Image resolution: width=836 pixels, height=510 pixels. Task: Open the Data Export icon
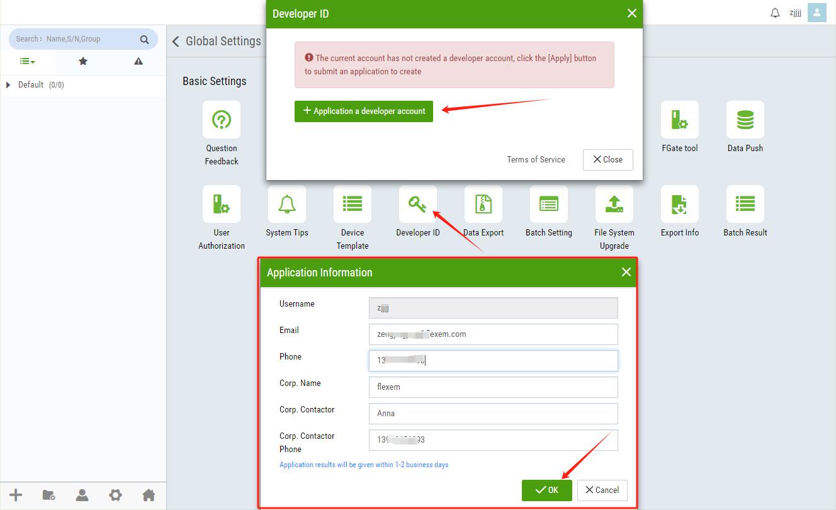coord(483,204)
